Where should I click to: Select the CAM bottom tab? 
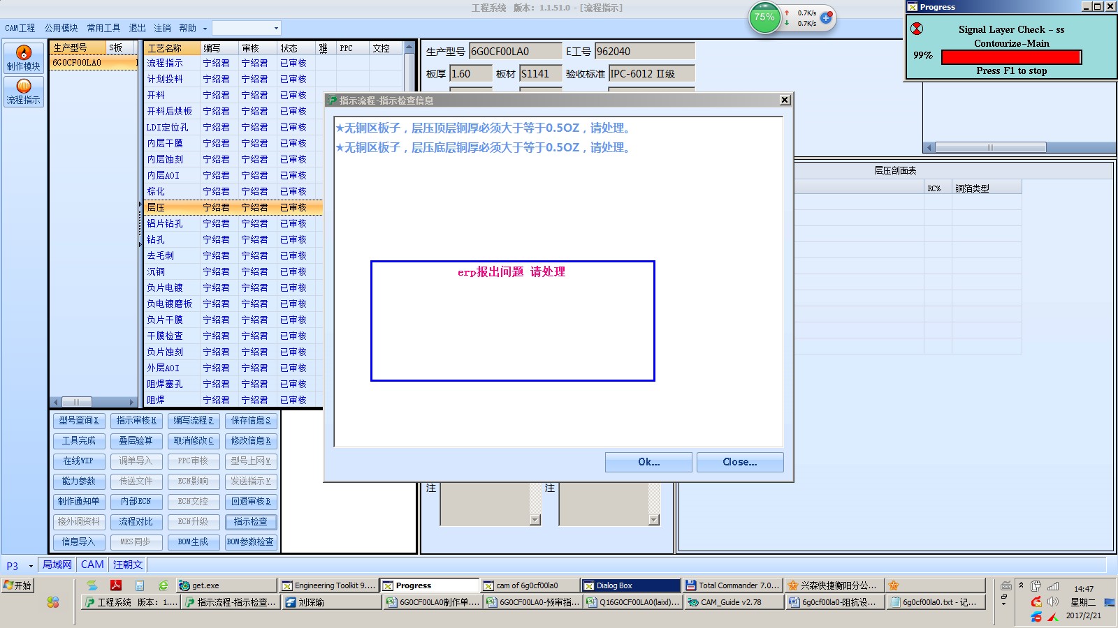pos(92,565)
